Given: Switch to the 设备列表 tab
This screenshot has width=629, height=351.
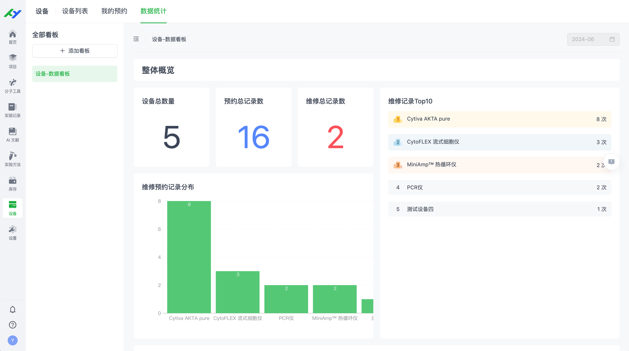Looking at the screenshot, I should coord(75,11).
